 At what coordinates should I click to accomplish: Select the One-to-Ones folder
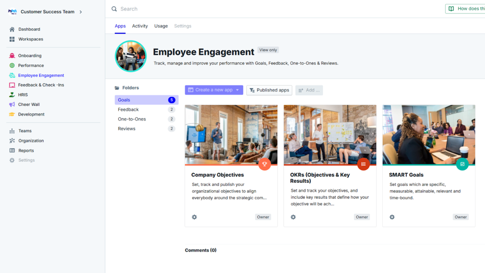[x=147, y=119]
